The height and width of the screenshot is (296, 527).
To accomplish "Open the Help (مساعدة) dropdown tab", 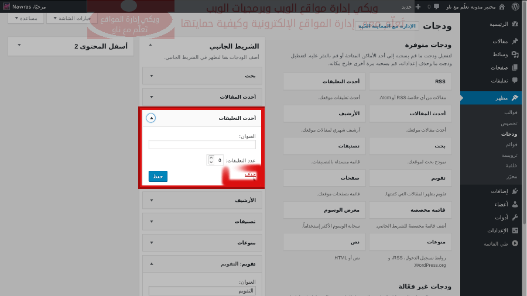I will 26,18.
